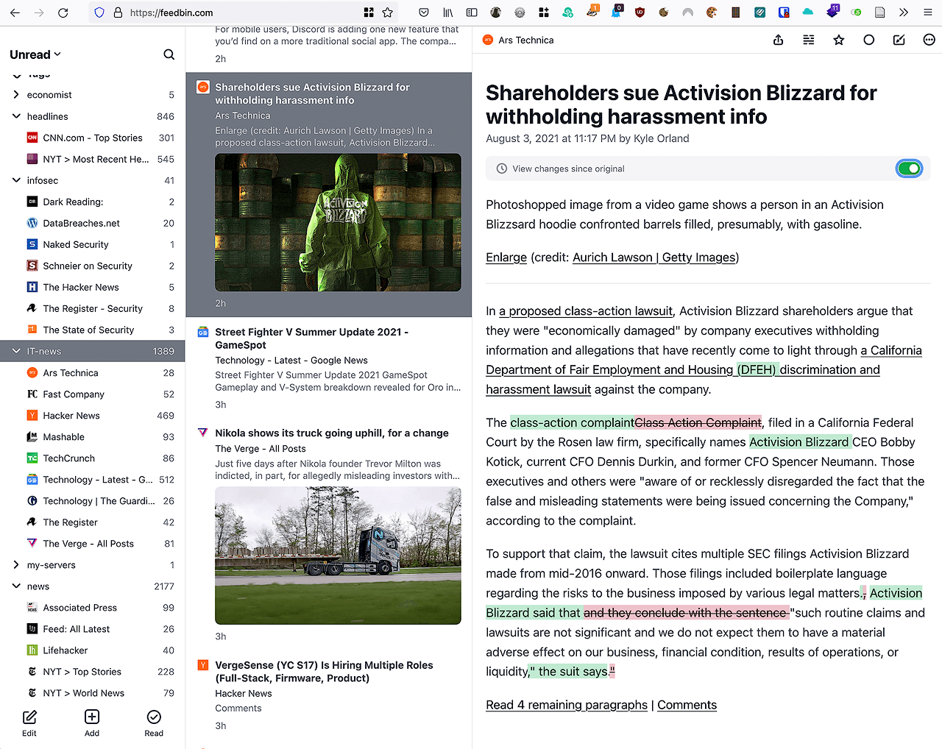Open VergeSense hiring entry
942x749 pixels.
(328, 695)
